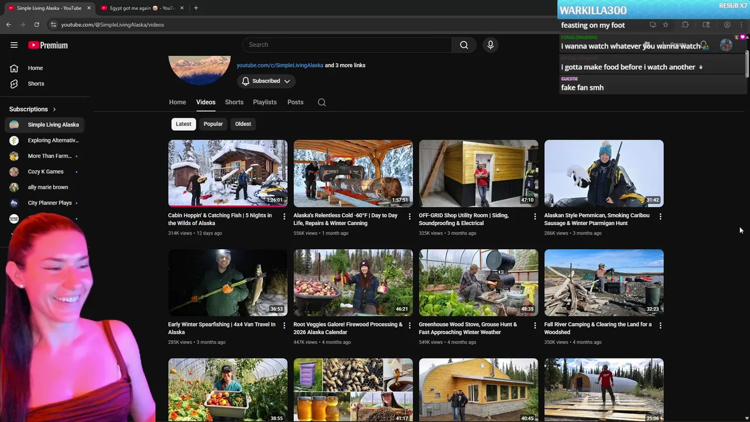
Task: Open OFF-GRID Shop Utility Room thumbnail
Action: point(479,173)
